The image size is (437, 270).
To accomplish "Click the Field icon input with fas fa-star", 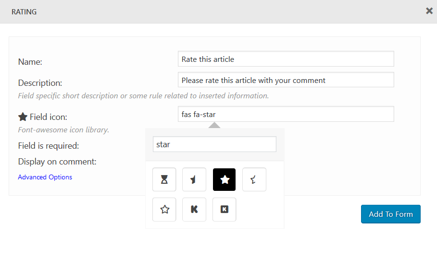I will (x=286, y=114).
